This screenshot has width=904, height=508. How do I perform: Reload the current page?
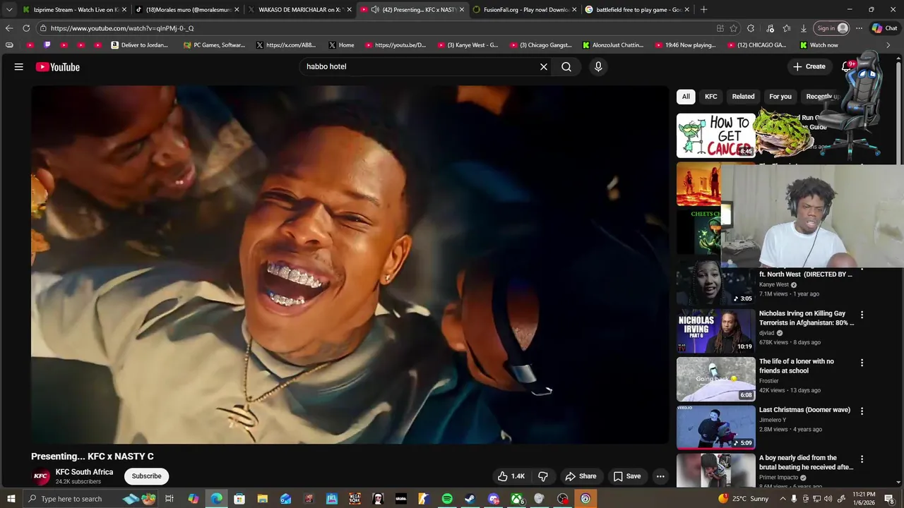[26, 28]
